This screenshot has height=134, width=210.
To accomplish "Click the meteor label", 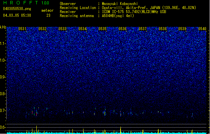I will (x=47, y=10).
